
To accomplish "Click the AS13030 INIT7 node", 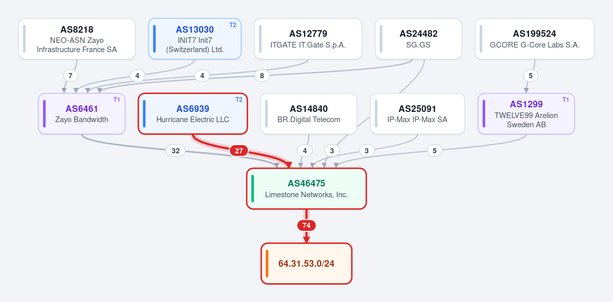I will (x=195, y=39).
